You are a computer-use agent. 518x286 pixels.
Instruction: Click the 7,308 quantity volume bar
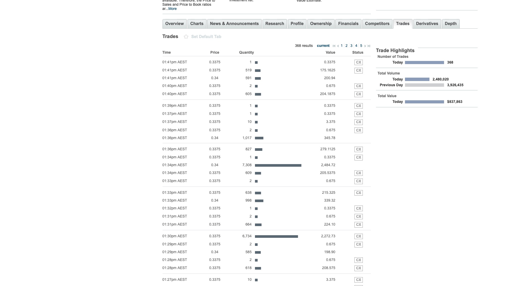[x=278, y=165]
